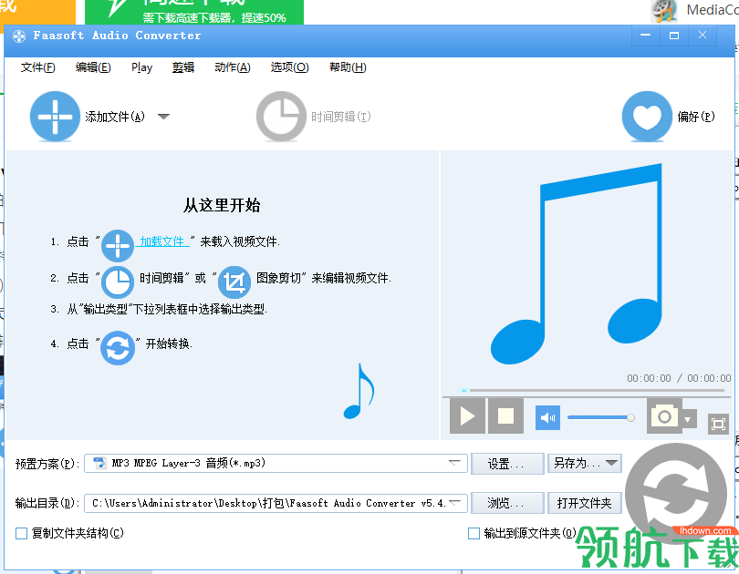Screen dimensions: 739x574
Task: Toggle full screen preview icon
Action: click(718, 425)
